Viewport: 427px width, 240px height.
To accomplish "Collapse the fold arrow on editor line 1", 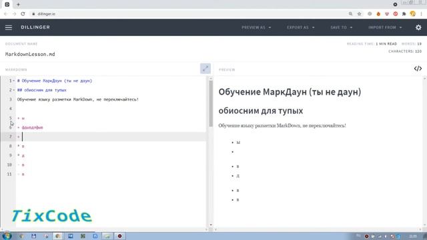I will click(14, 81).
